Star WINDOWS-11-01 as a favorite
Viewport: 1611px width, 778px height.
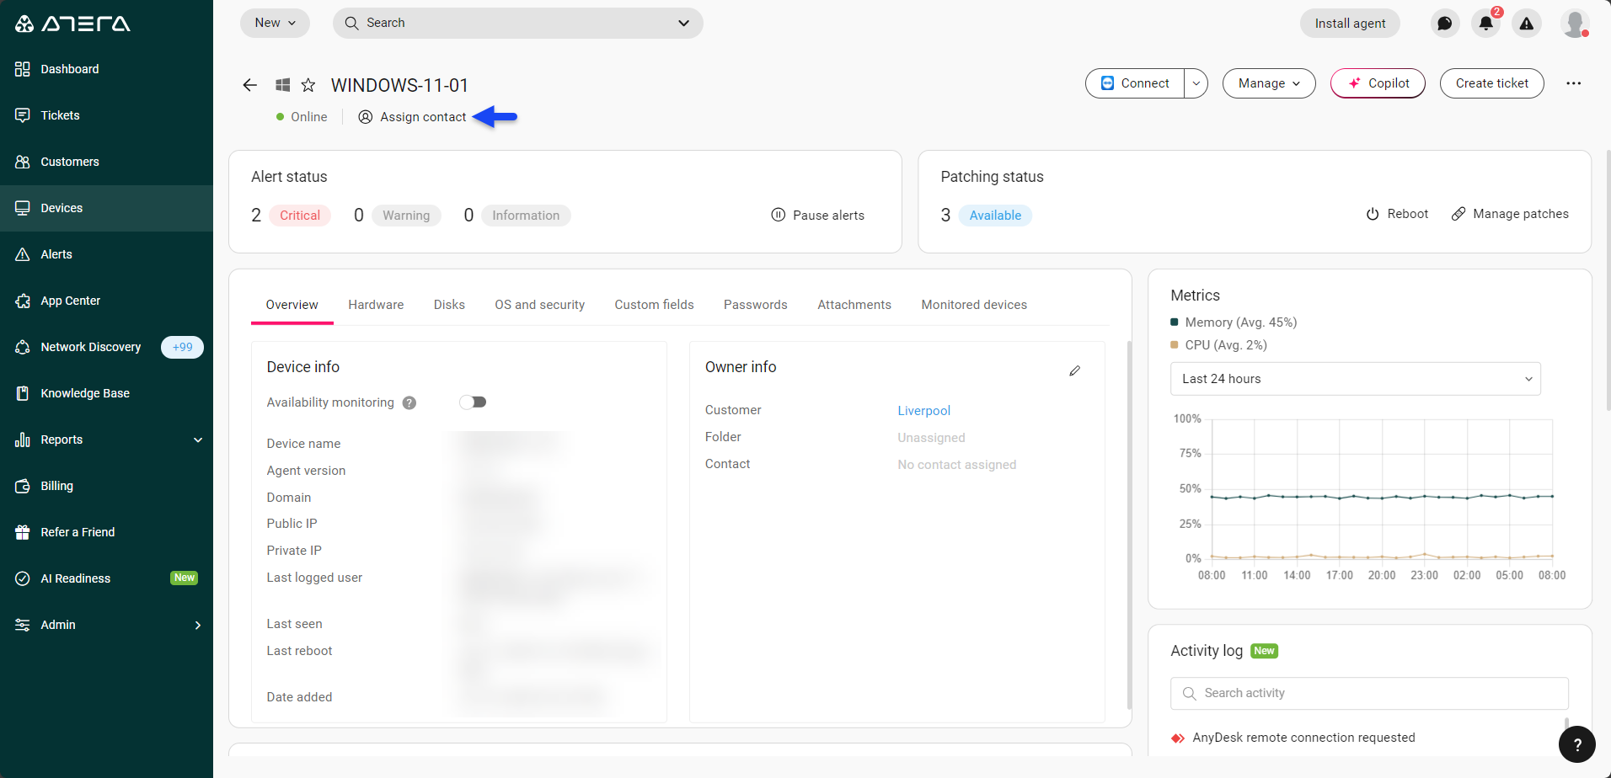tap(308, 85)
